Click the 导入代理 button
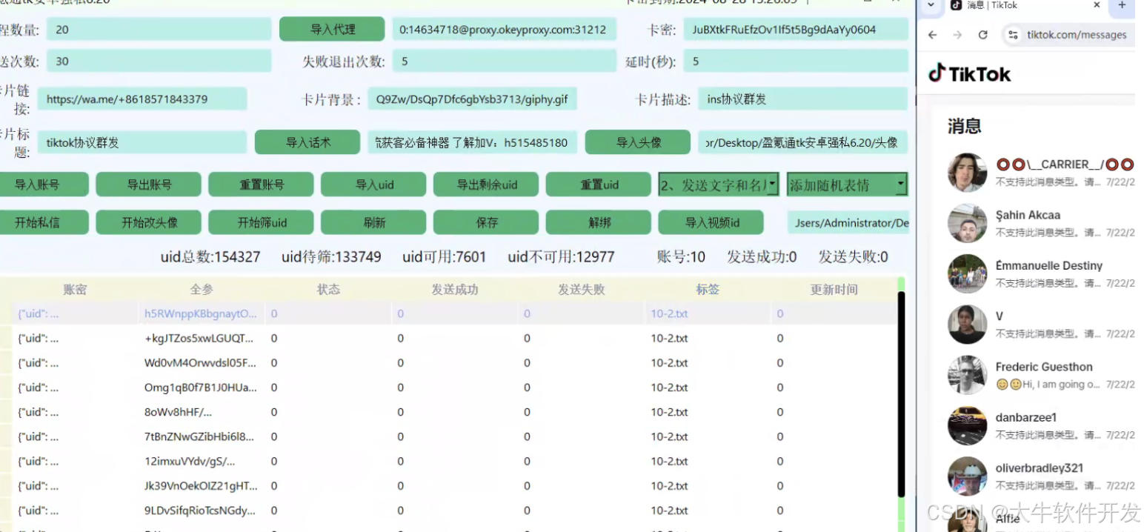Image resolution: width=1144 pixels, height=532 pixels. pos(332,30)
